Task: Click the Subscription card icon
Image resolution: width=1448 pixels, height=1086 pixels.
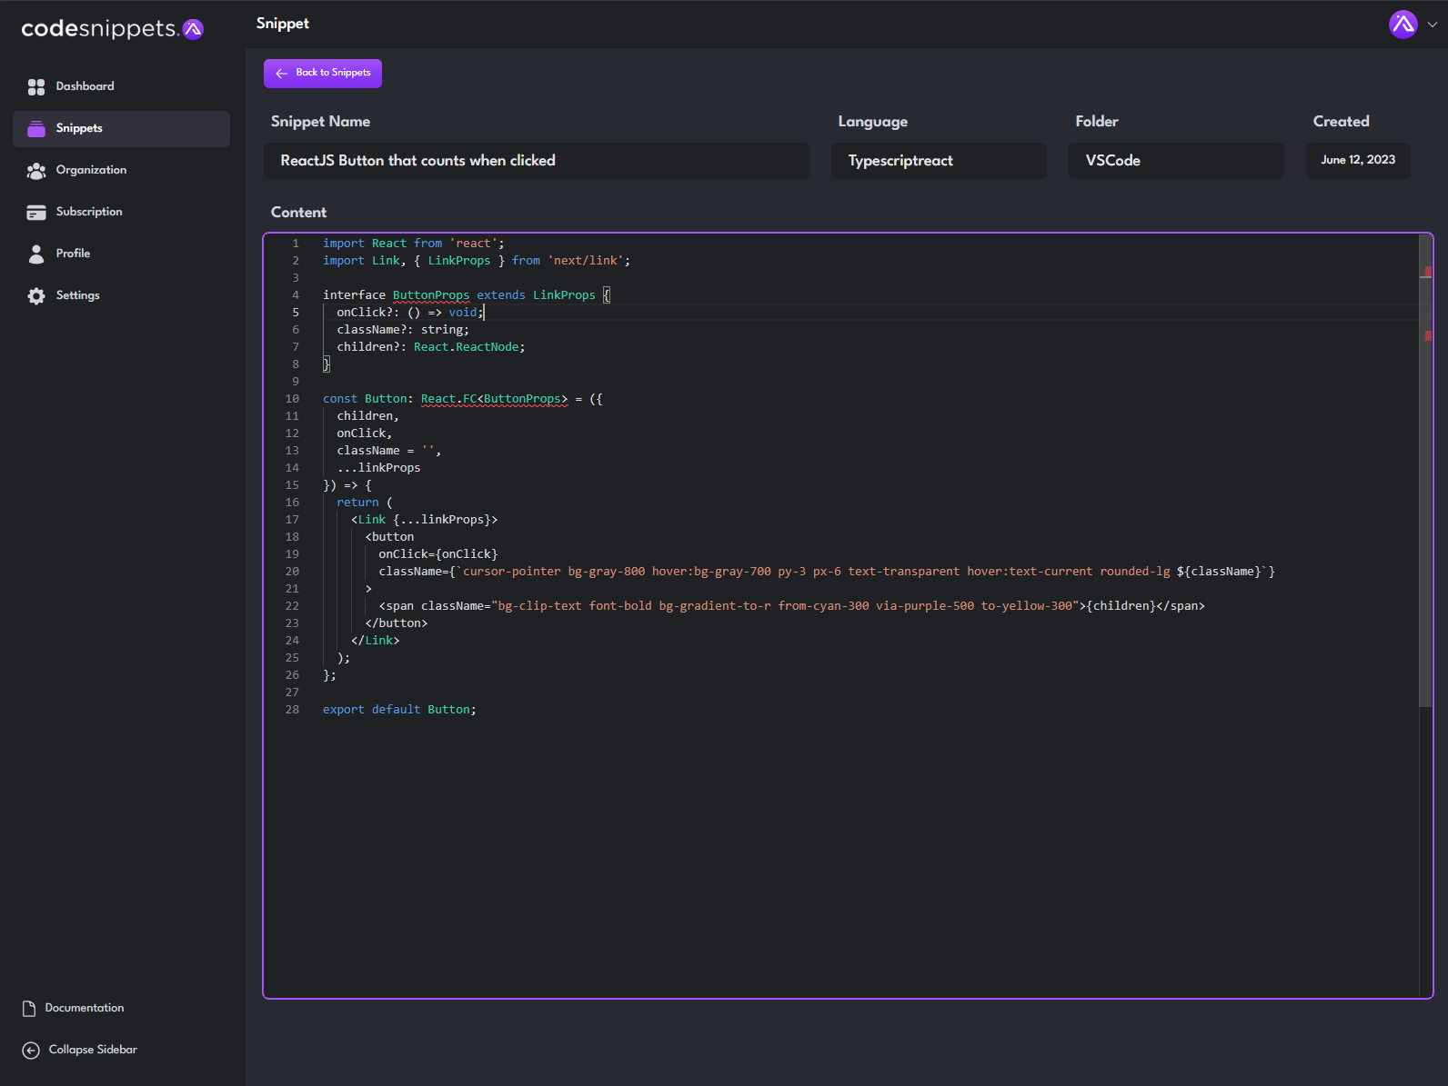Action: [x=36, y=212]
